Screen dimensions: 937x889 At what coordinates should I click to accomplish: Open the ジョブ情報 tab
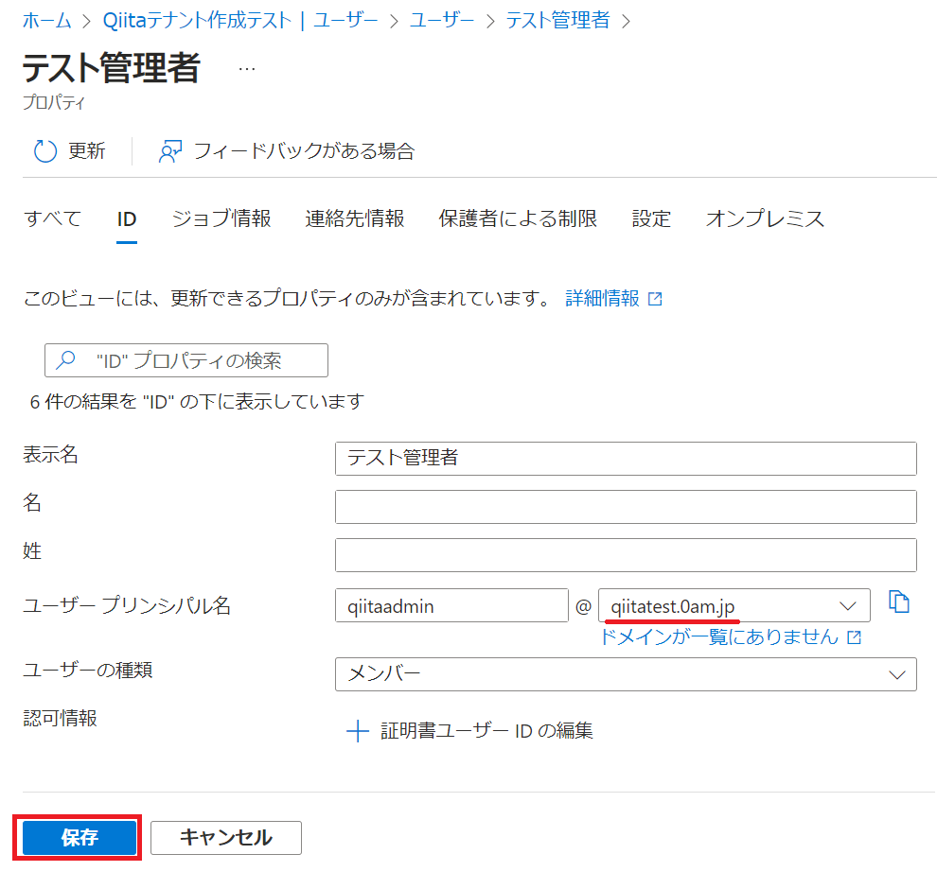(x=221, y=218)
